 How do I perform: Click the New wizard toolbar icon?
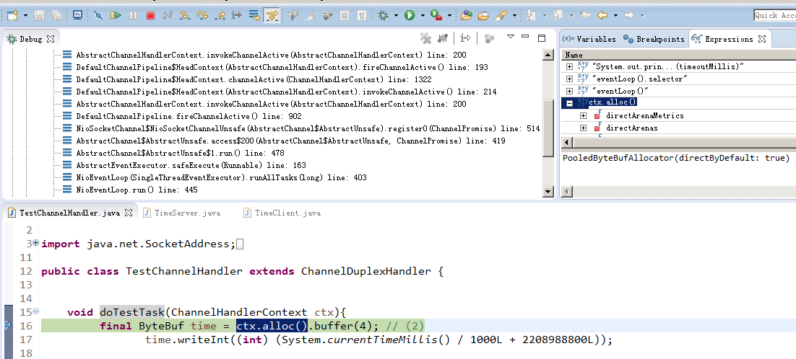12,16
